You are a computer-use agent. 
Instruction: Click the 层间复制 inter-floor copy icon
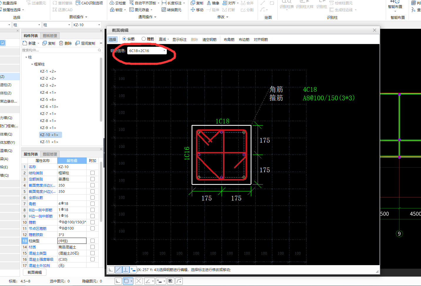click(x=78, y=43)
